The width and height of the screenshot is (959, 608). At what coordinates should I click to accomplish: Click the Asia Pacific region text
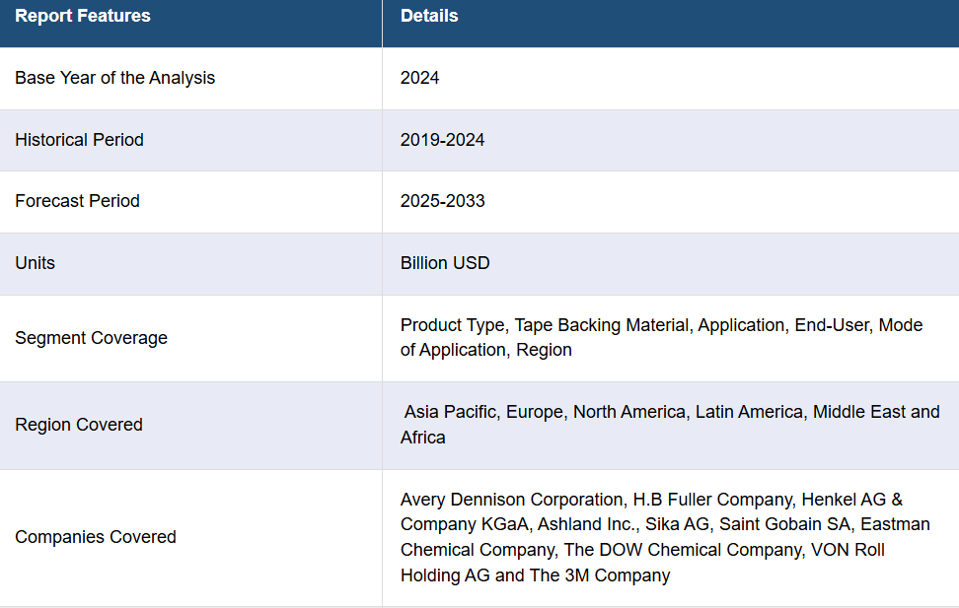point(450,412)
